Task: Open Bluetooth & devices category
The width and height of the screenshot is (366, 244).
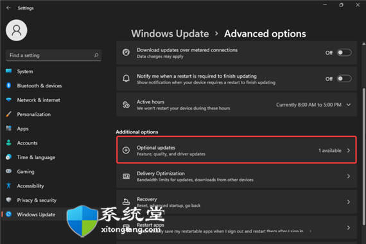Action: coord(39,85)
